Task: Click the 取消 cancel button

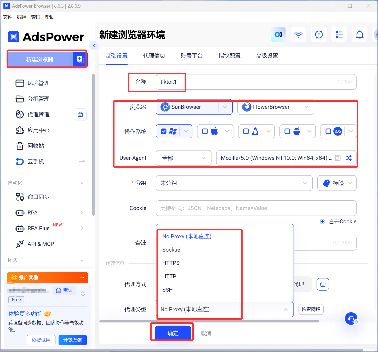Action: pyautogui.click(x=206, y=333)
